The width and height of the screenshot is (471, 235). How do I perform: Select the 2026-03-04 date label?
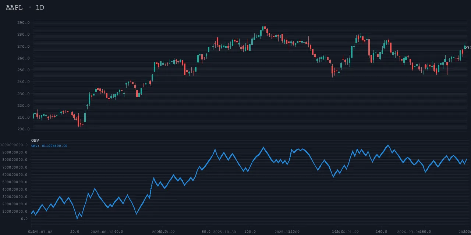[x=408, y=232]
